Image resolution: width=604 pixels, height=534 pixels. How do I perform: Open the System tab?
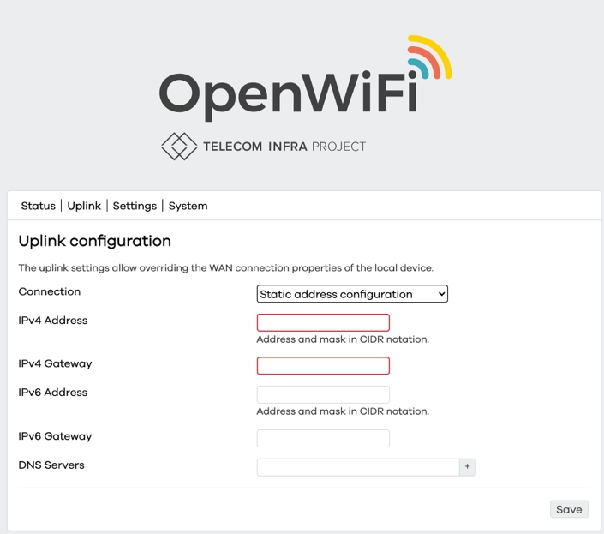[x=188, y=206]
